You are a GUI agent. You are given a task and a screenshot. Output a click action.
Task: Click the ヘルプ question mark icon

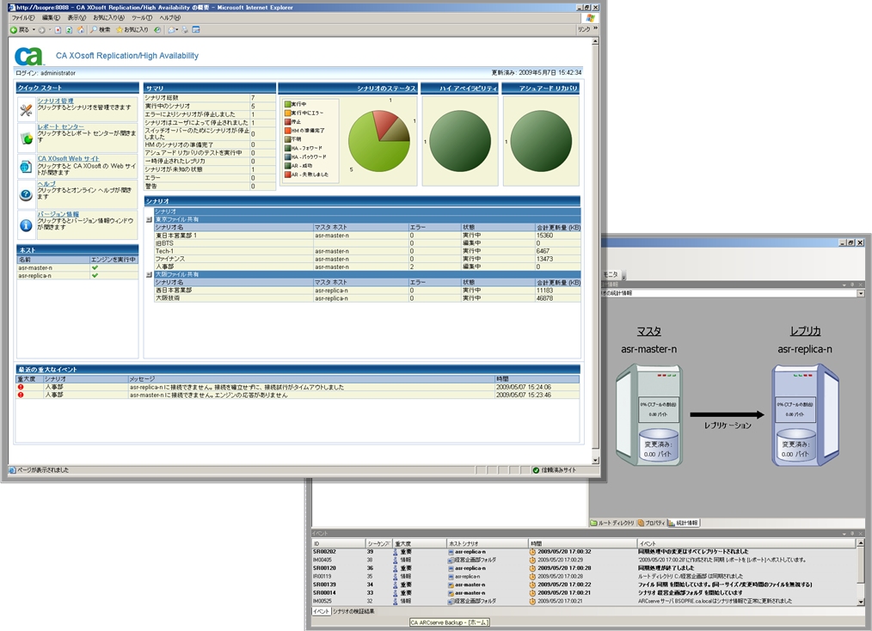[26, 194]
